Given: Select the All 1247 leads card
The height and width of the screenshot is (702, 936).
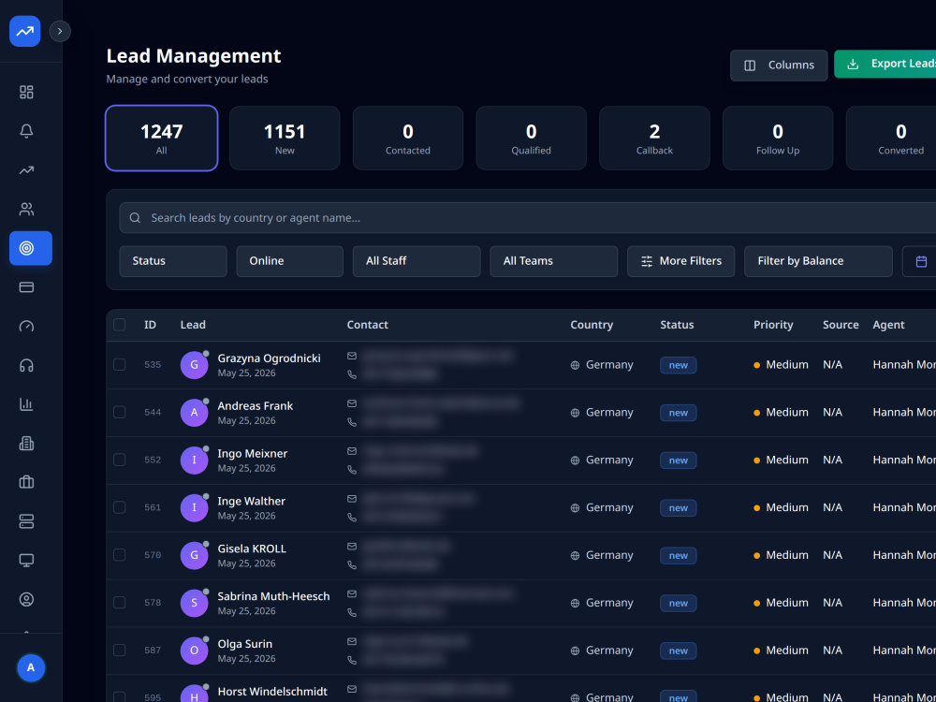Looking at the screenshot, I should coord(162,138).
